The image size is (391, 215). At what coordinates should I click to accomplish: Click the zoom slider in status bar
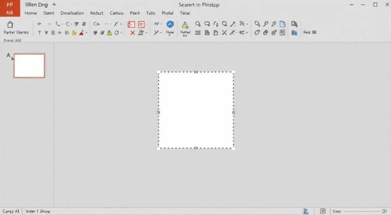362,211
